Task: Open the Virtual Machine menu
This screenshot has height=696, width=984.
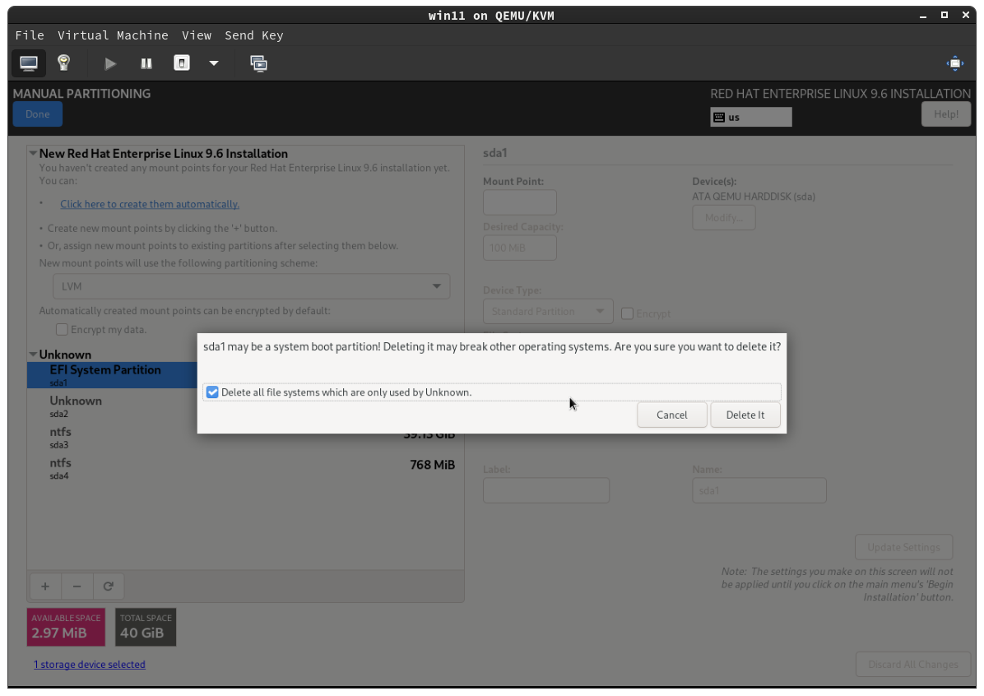Action: (x=113, y=35)
